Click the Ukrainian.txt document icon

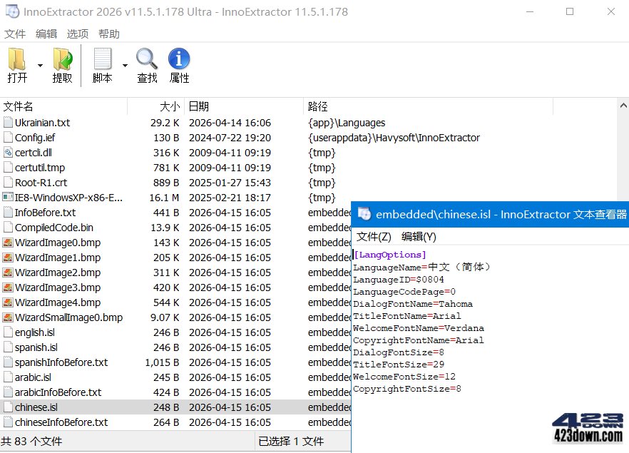pos(9,122)
